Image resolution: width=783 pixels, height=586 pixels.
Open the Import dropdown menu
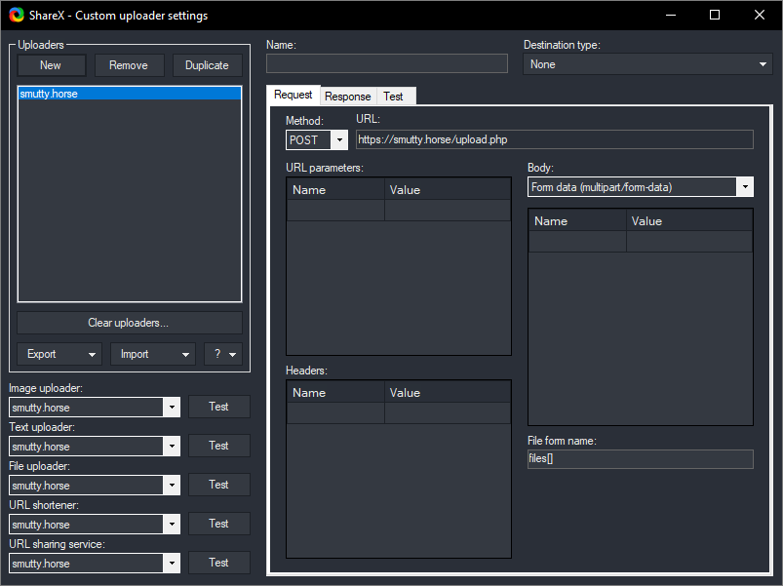(153, 354)
